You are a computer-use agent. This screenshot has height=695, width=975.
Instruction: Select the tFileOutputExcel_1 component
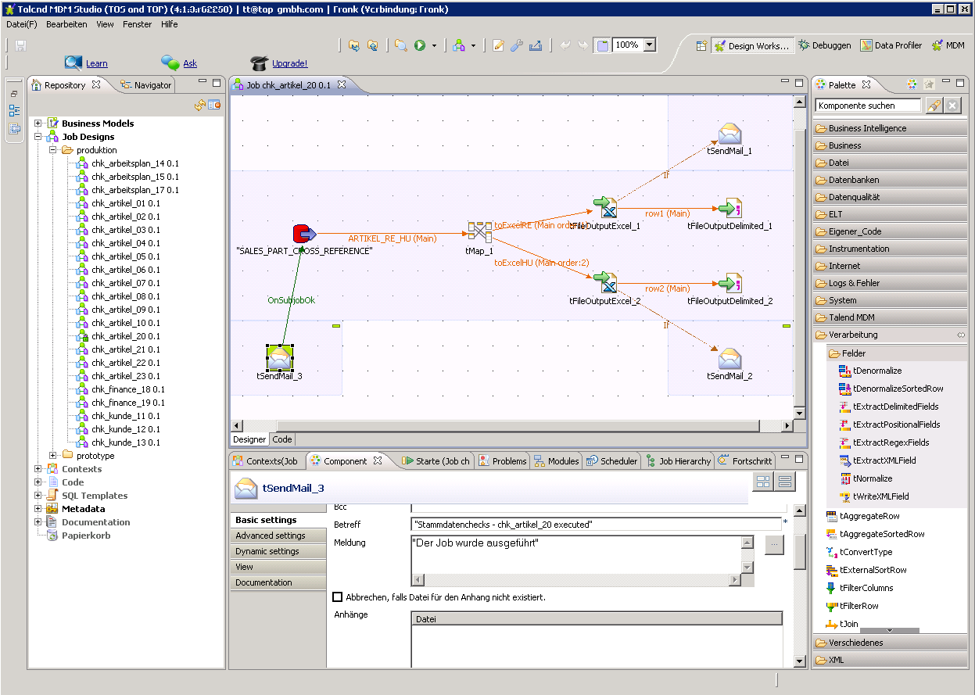click(604, 207)
